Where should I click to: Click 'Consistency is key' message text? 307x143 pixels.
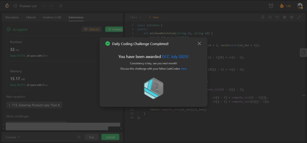153,63
